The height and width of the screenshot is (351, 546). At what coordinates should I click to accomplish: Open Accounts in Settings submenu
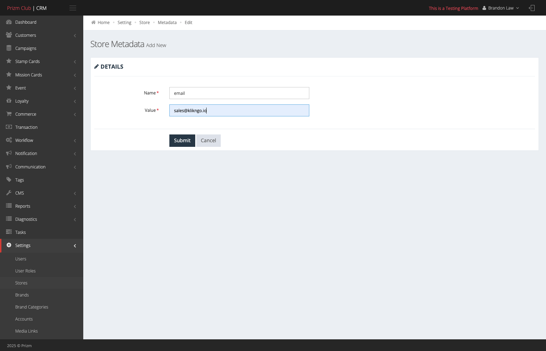(x=24, y=319)
